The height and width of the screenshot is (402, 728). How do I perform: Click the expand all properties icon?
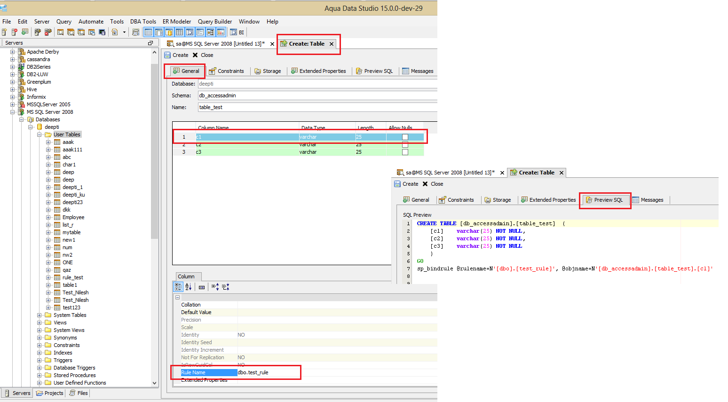[215, 287]
